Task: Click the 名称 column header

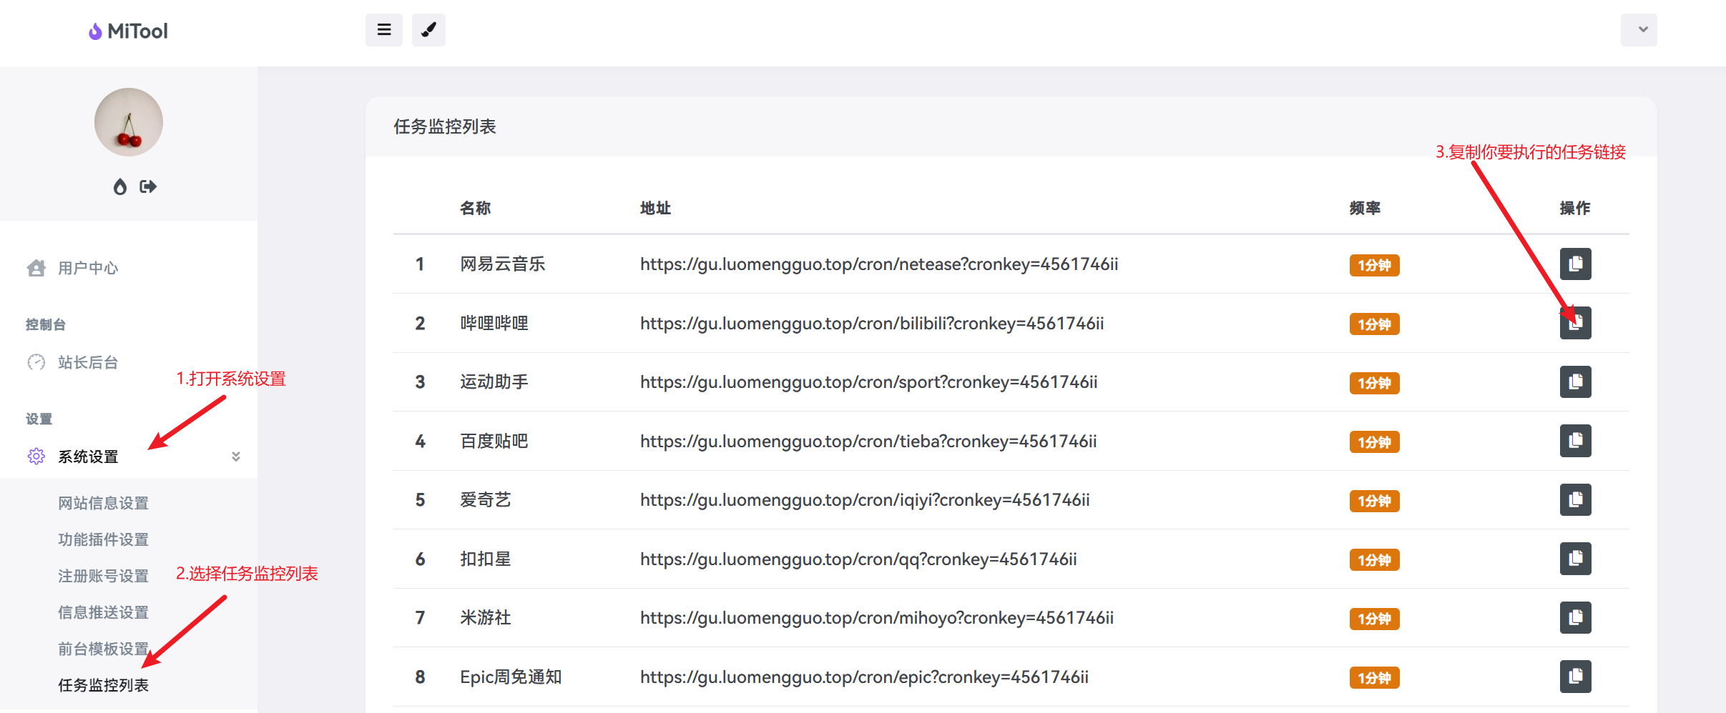Action: click(475, 208)
